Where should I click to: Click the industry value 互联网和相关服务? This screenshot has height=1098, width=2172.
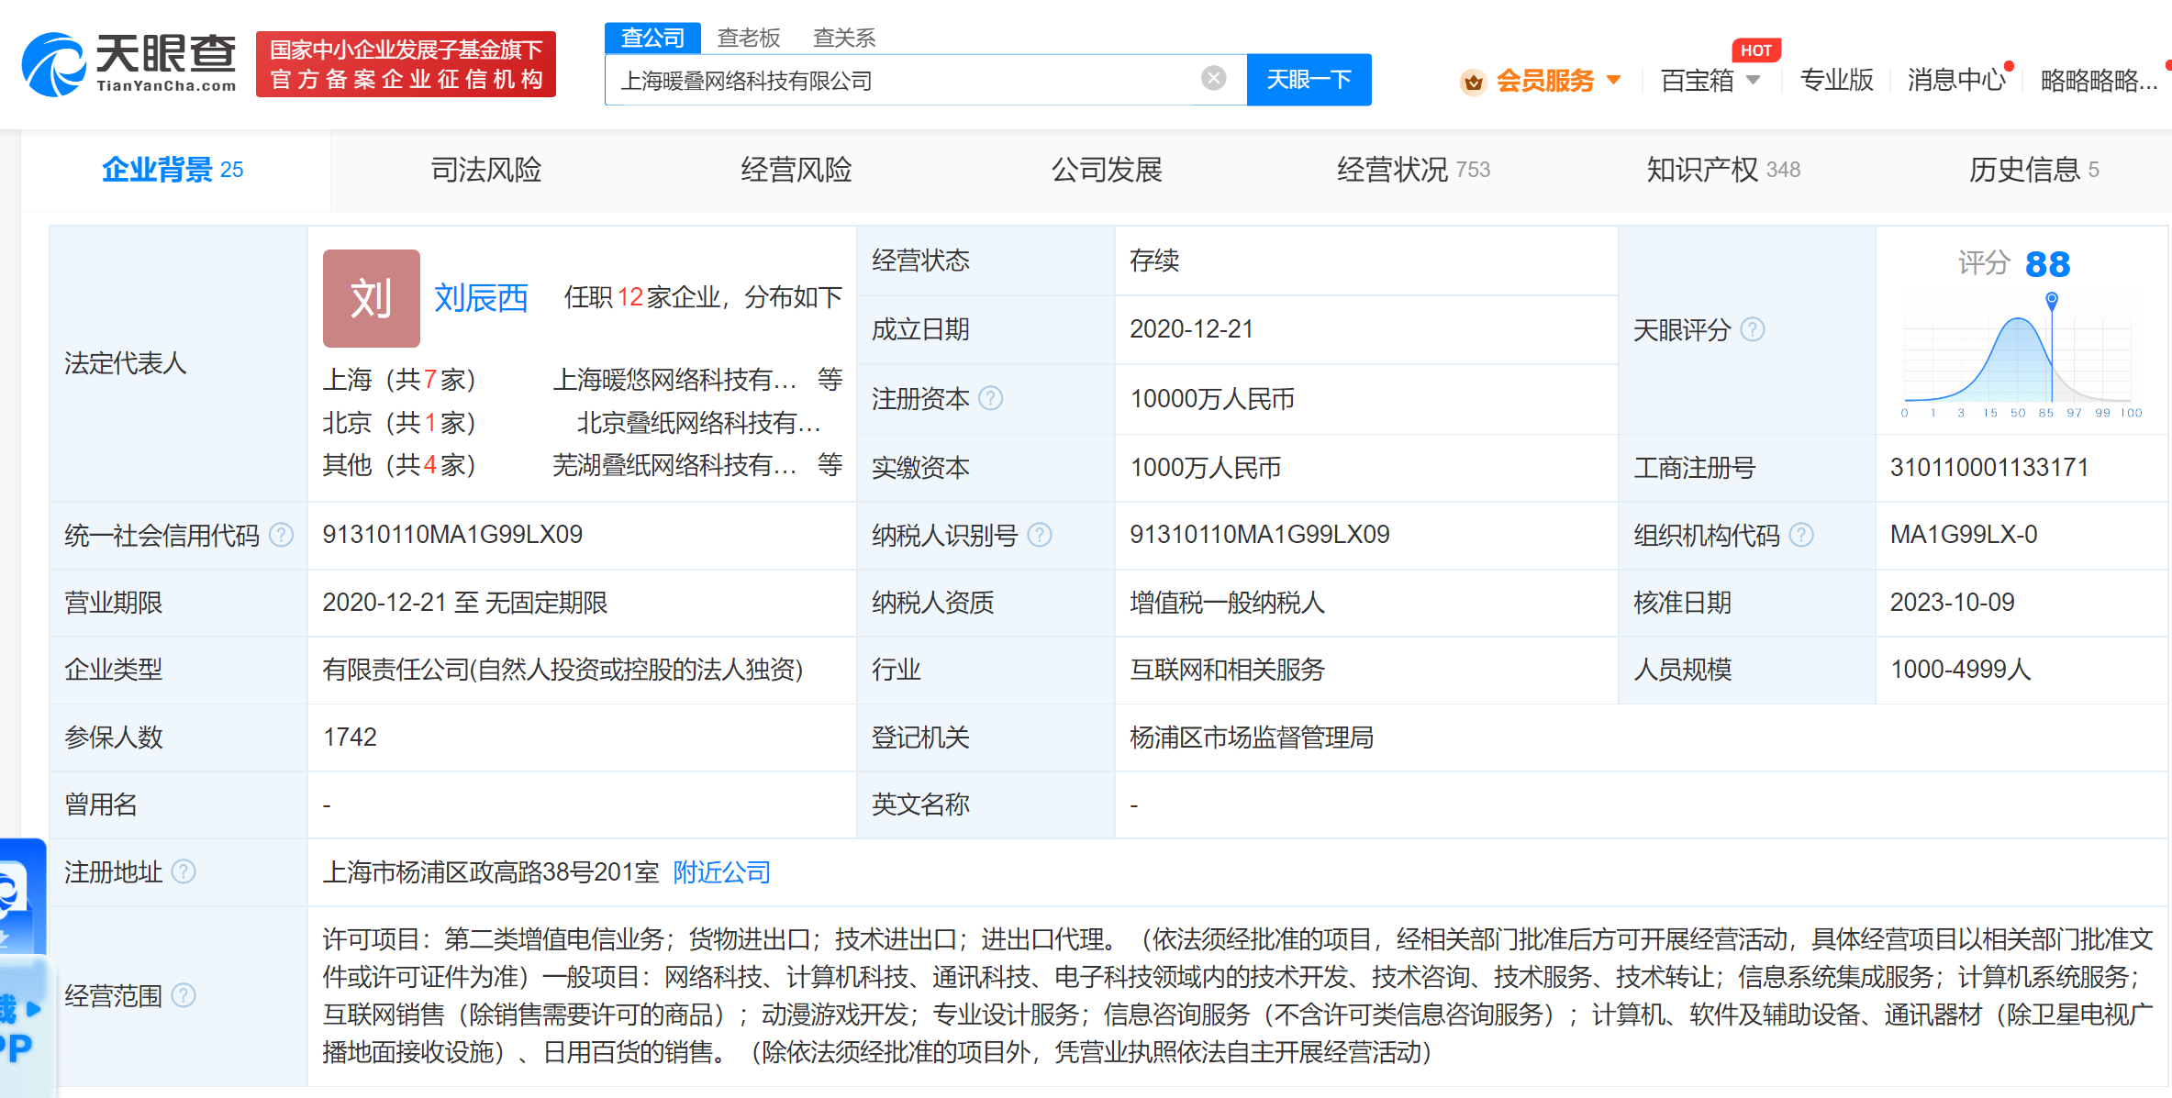point(1227,670)
